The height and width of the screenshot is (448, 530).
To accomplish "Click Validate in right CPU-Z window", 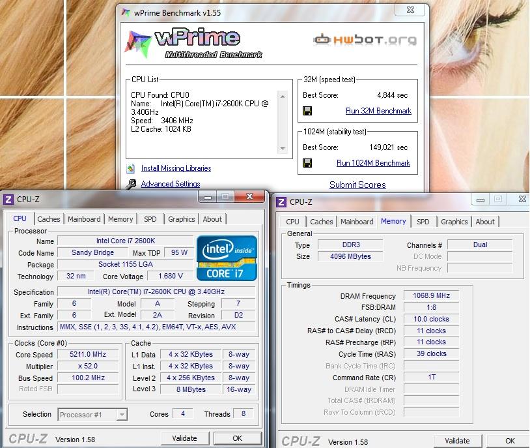I will (x=457, y=441).
